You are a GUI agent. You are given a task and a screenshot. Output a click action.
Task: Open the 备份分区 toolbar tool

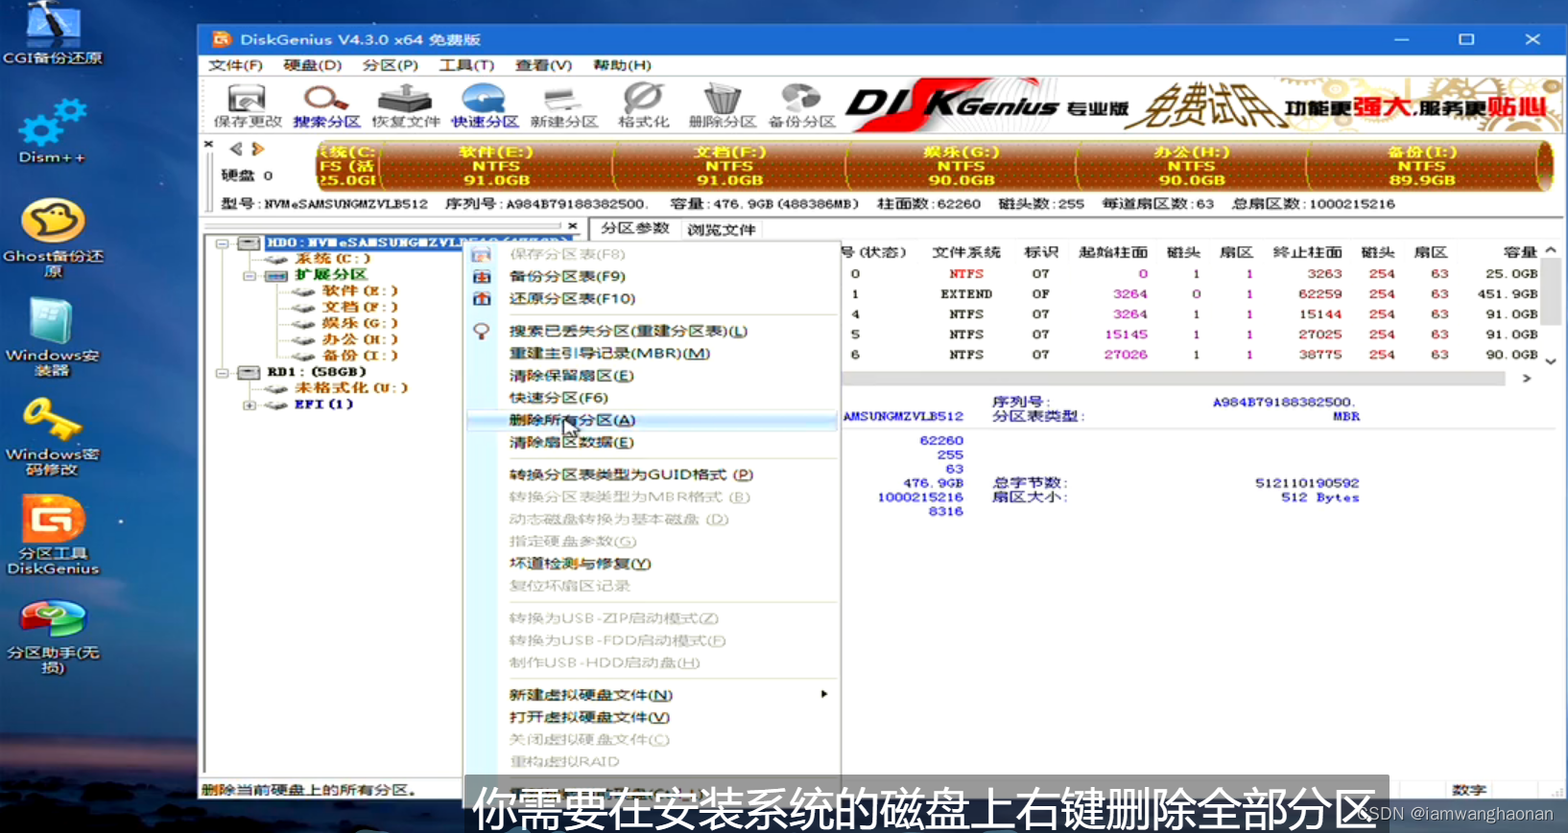tap(801, 105)
